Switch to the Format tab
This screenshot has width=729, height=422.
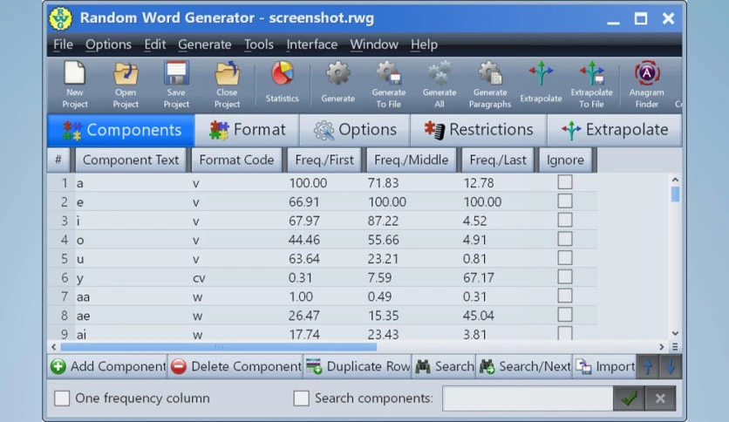(x=247, y=130)
